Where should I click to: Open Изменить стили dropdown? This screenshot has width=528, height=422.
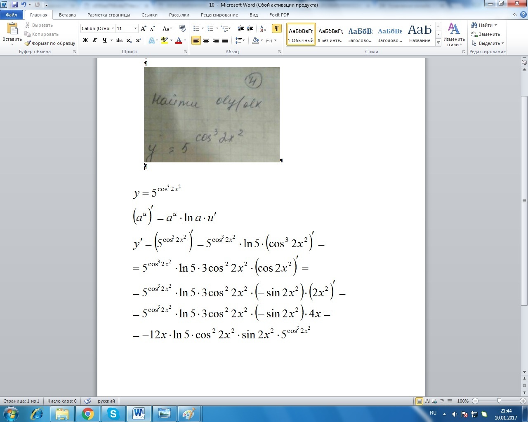pos(454,35)
